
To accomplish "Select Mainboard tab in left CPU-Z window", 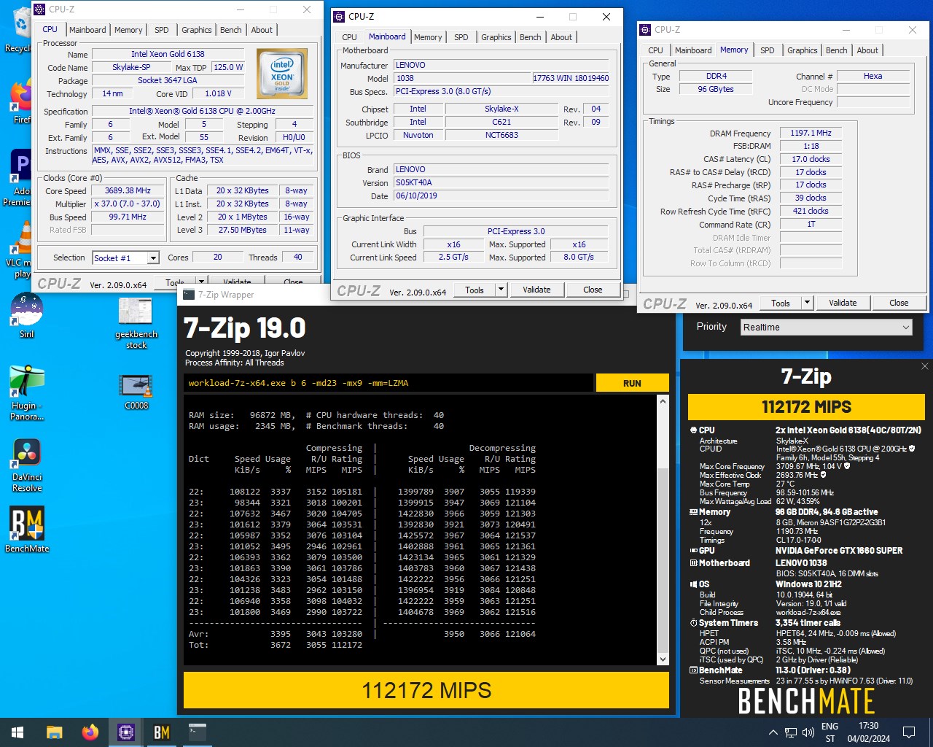I will coord(87,30).
